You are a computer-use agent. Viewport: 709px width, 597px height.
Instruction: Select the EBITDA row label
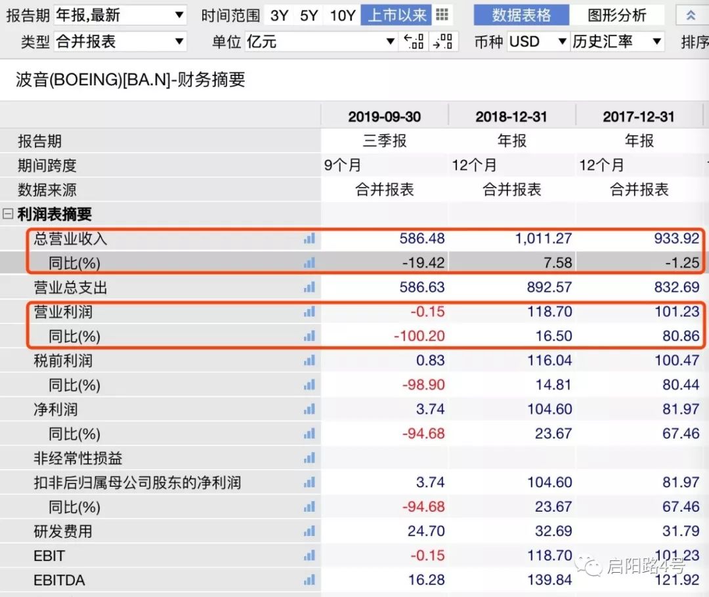pos(59,581)
